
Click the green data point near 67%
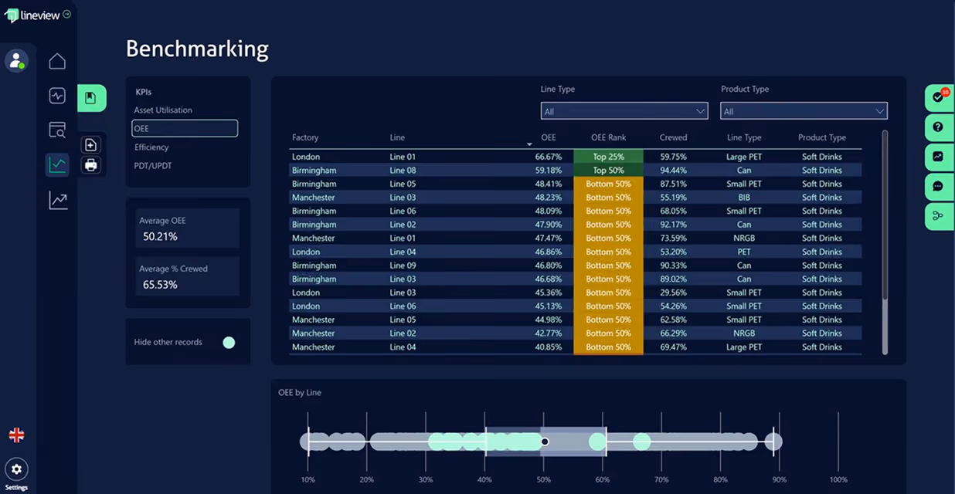coord(641,442)
